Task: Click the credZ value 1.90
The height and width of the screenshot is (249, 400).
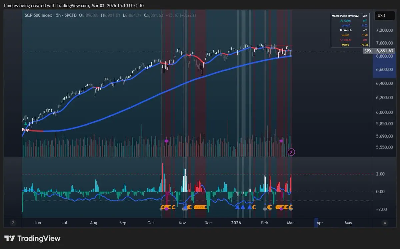Action: [x=365, y=35]
